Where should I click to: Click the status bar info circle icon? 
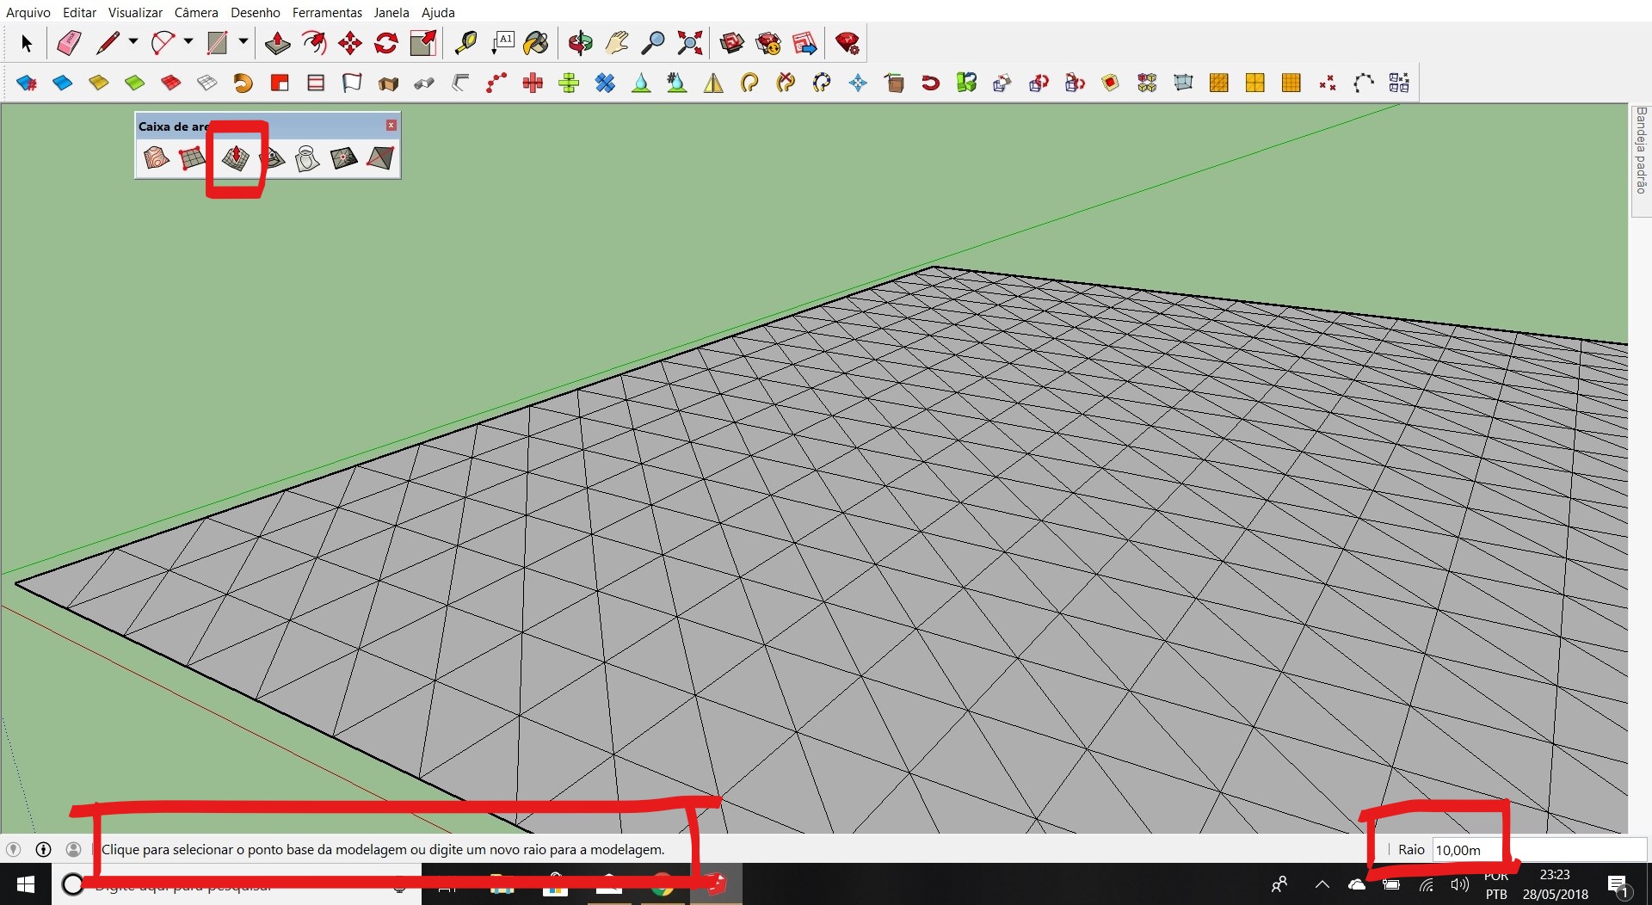point(43,849)
